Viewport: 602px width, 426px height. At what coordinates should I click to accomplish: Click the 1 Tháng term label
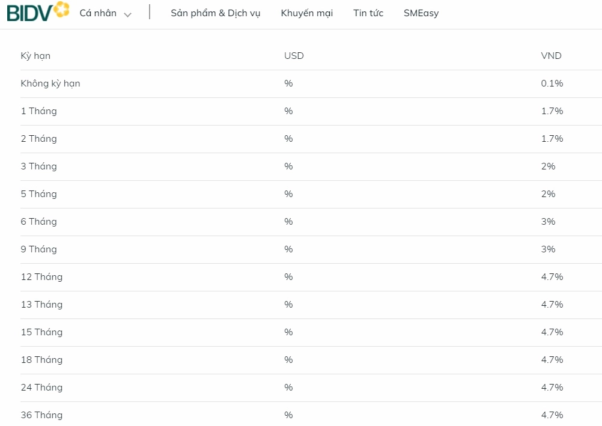pyautogui.click(x=38, y=111)
